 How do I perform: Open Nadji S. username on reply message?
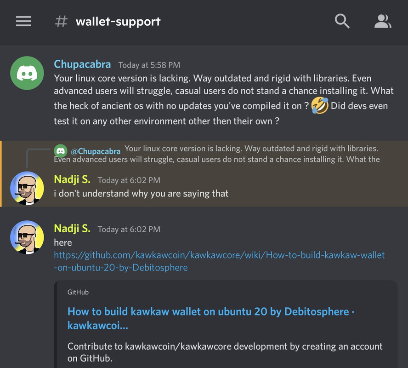72,179
